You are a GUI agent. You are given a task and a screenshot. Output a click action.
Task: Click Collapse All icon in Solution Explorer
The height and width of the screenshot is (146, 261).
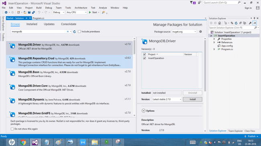[241, 23]
